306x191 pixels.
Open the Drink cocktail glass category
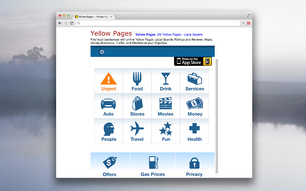165,81
